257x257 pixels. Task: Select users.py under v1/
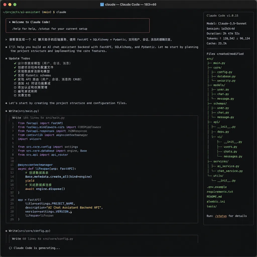tap(230, 147)
